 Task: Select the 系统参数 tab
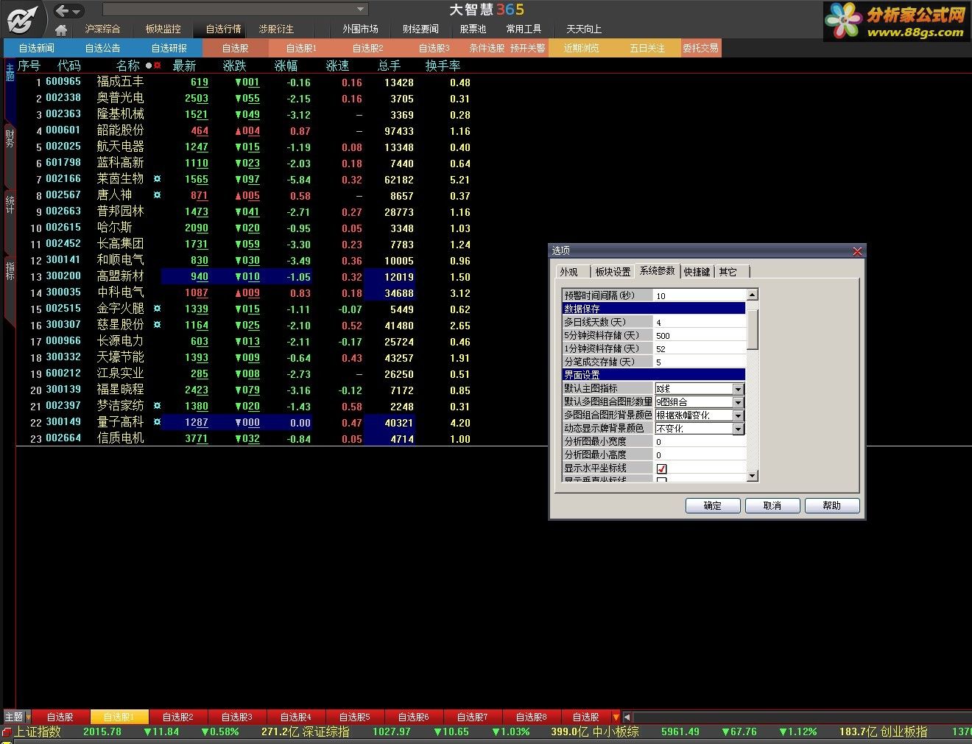click(657, 271)
